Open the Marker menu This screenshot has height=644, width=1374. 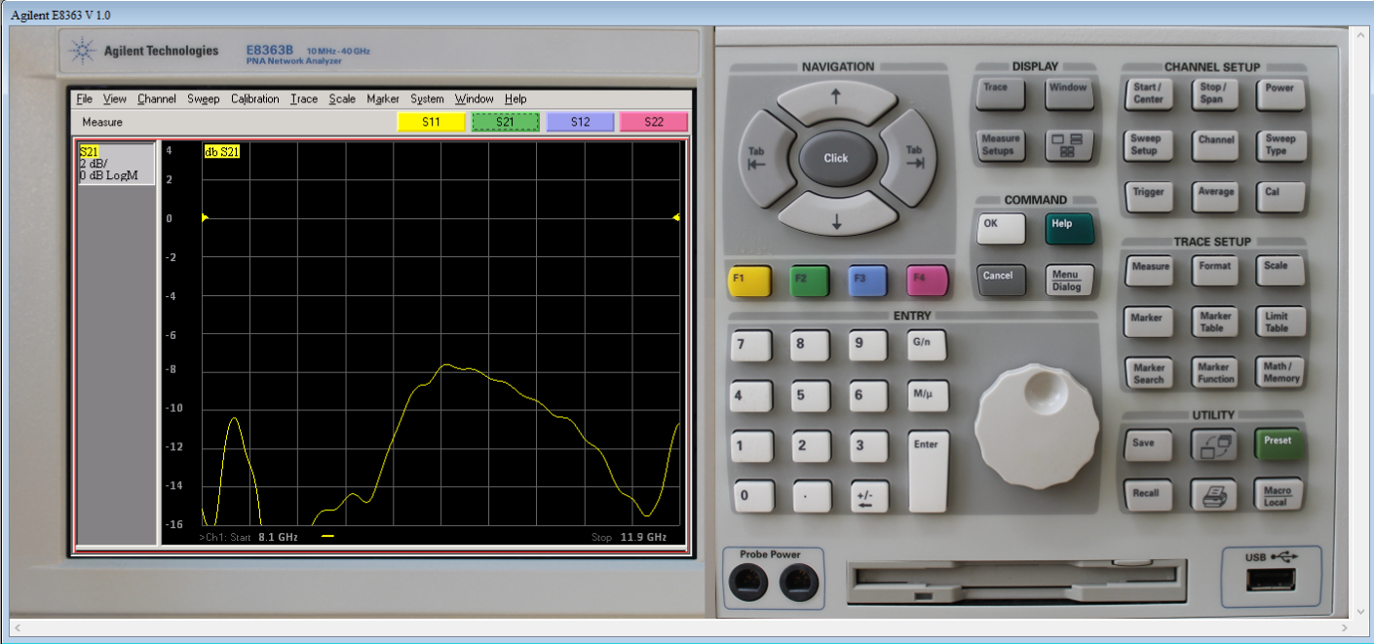point(383,98)
